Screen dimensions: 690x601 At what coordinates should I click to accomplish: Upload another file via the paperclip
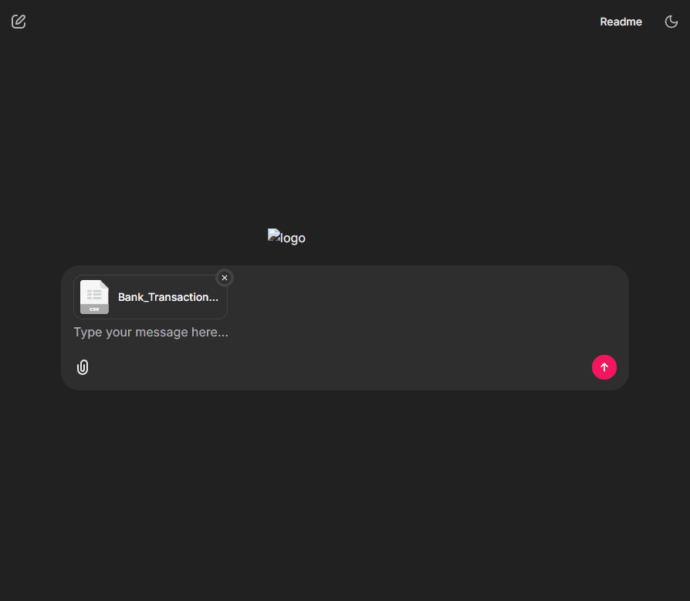click(x=83, y=367)
